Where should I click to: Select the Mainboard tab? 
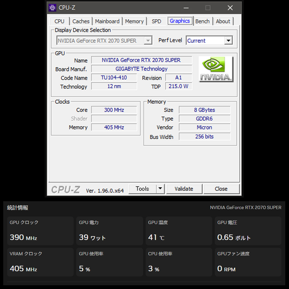pos(107,21)
